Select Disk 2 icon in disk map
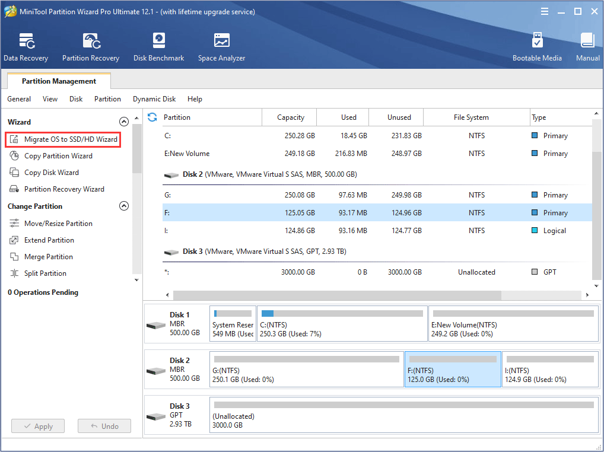 point(156,371)
